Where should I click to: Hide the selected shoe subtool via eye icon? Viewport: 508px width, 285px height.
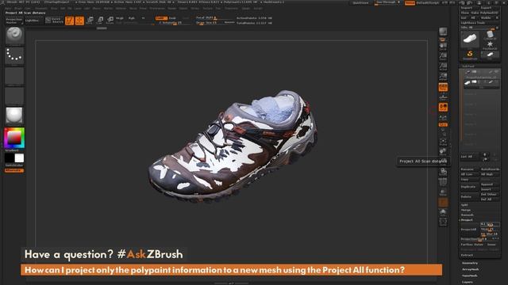point(496,82)
